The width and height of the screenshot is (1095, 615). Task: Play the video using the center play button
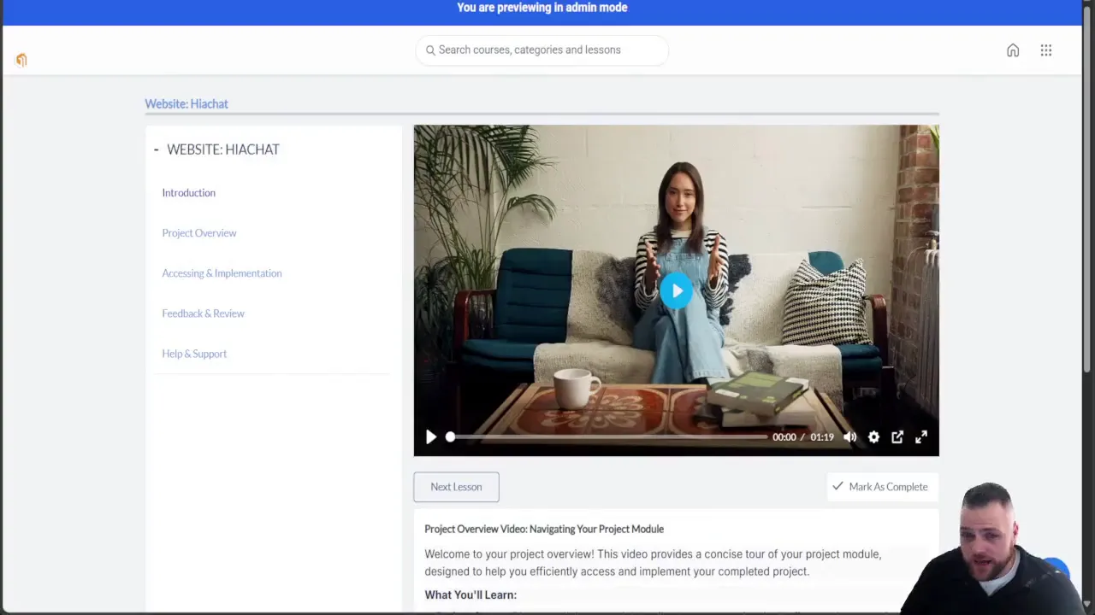point(676,290)
